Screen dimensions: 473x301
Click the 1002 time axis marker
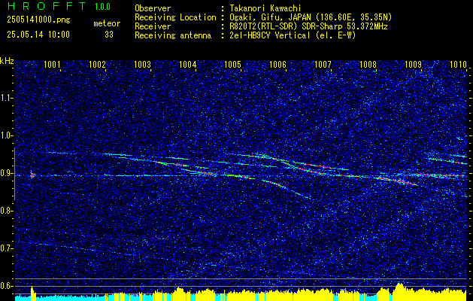98,64
